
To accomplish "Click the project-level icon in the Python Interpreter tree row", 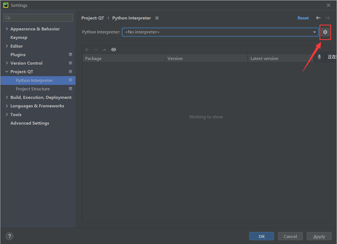I will pyautogui.click(x=70, y=80).
